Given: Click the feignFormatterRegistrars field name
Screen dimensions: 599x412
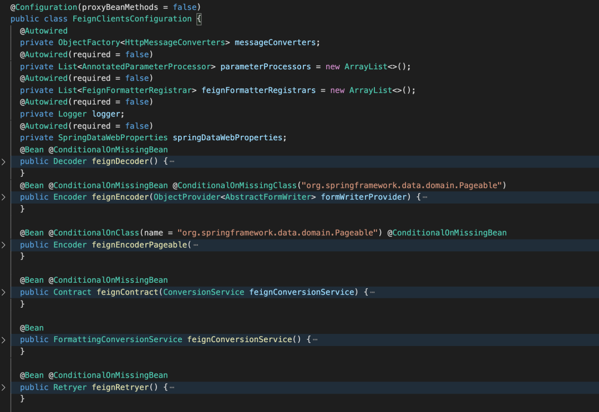Looking at the screenshot, I should pos(258,90).
